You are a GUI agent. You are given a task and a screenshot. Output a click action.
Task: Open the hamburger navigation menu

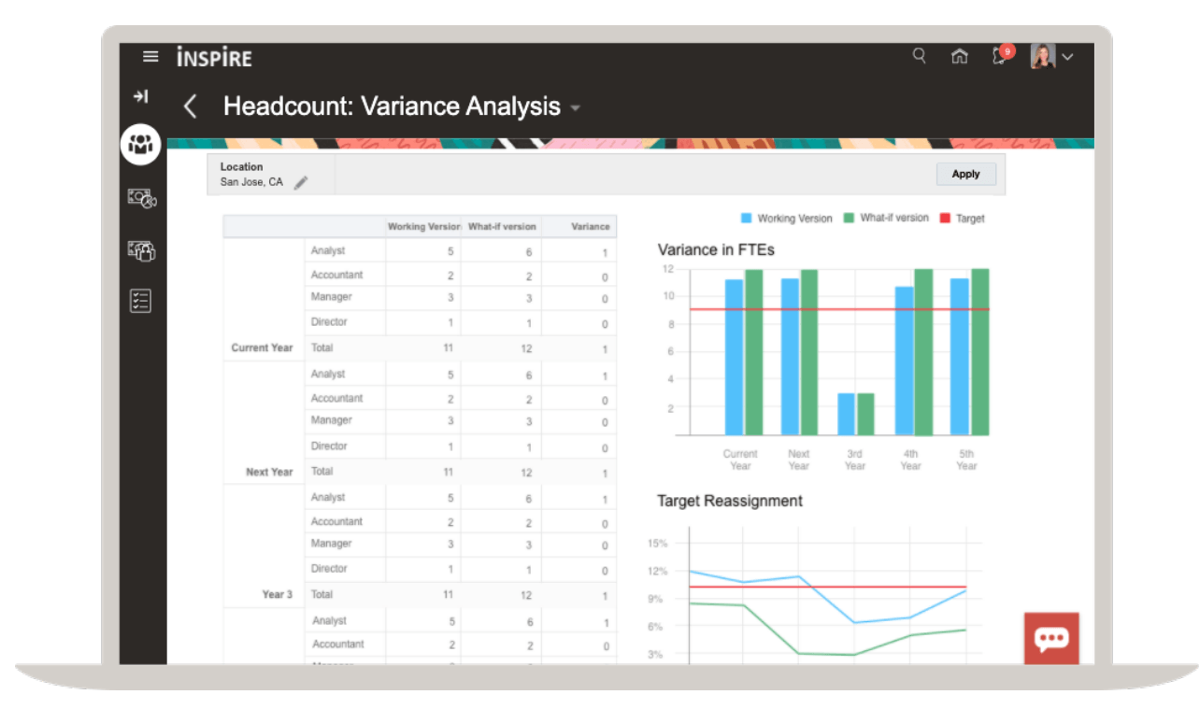click(150, 56)
